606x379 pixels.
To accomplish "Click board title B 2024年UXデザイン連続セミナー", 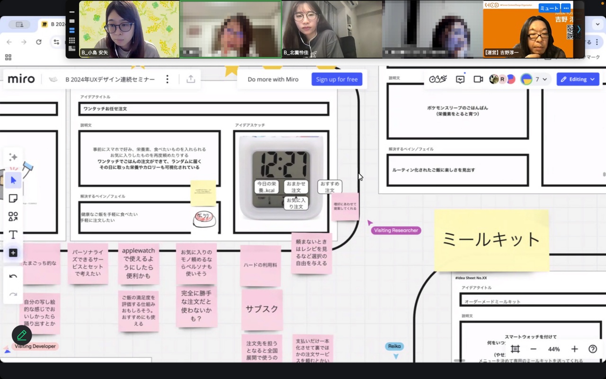I will [x=110, y=79].
